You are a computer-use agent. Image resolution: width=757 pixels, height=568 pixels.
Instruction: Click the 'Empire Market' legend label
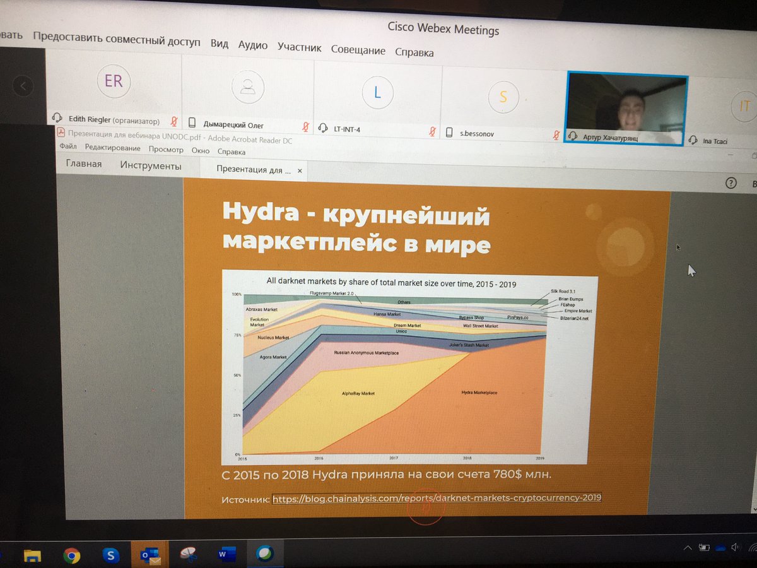point(578,311)
